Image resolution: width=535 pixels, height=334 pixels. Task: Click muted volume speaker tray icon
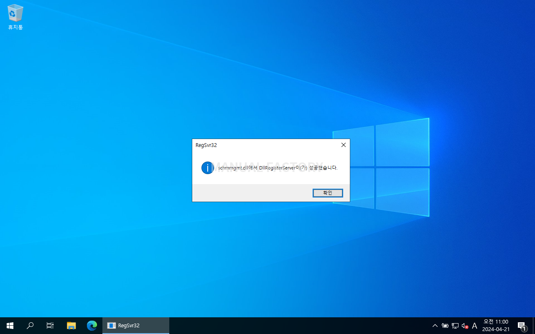(465, 326)
